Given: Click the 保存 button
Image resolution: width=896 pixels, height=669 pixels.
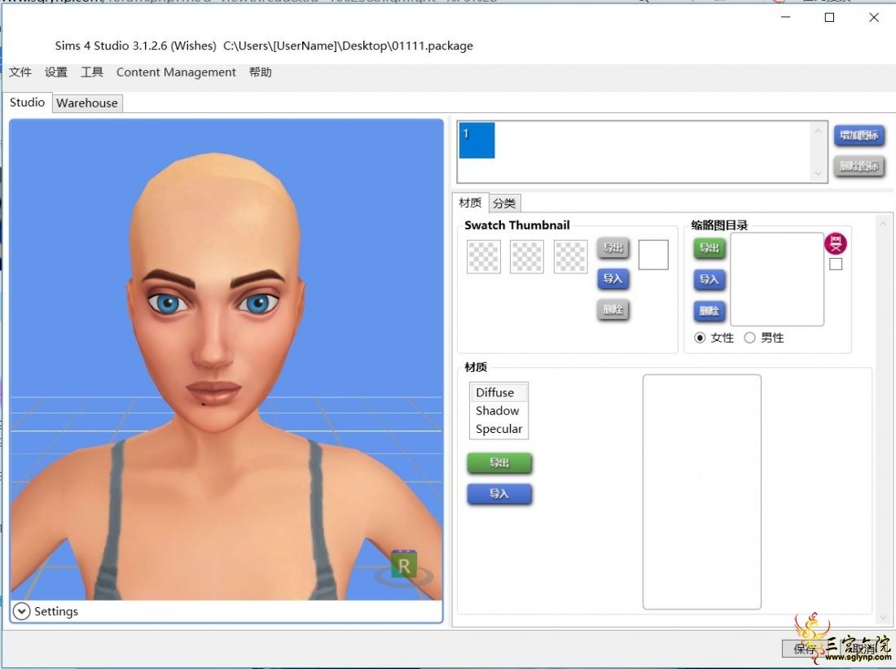Looking at the screenshot, I should click(805, 649).
